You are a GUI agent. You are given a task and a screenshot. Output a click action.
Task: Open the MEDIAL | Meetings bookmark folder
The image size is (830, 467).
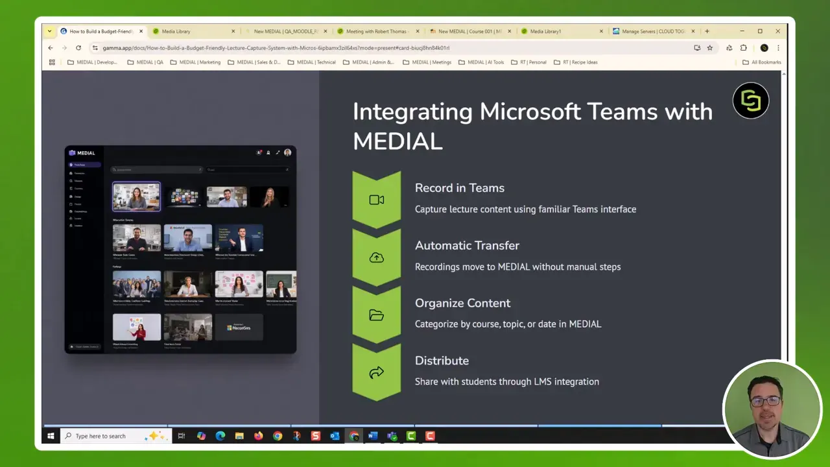427,62
